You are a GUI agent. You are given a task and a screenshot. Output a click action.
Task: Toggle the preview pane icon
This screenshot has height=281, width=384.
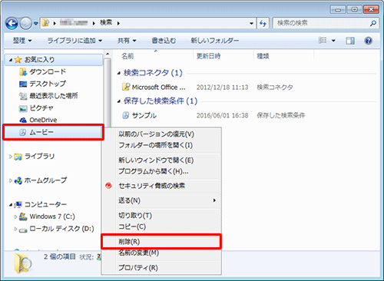click(350, 41)
